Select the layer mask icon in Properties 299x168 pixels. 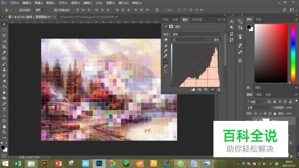point(171,26)
